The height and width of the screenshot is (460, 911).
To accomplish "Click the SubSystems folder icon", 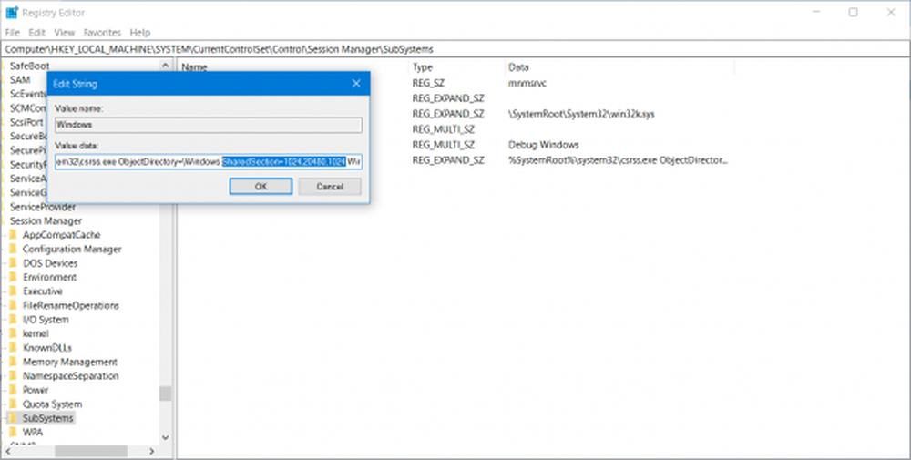I will tap(13, 418).
